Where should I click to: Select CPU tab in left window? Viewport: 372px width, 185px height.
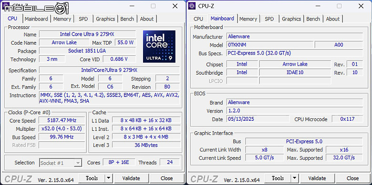pos(12,19)
